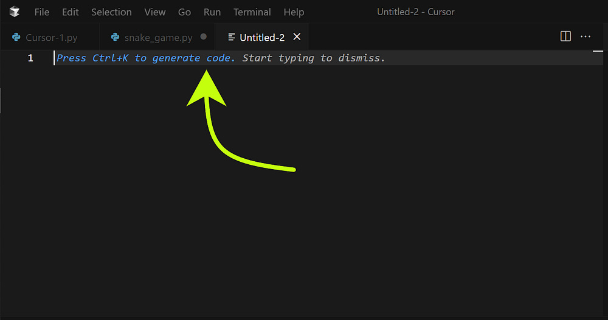Open the Help menu

pyautogui.click(x=294, y=12)
